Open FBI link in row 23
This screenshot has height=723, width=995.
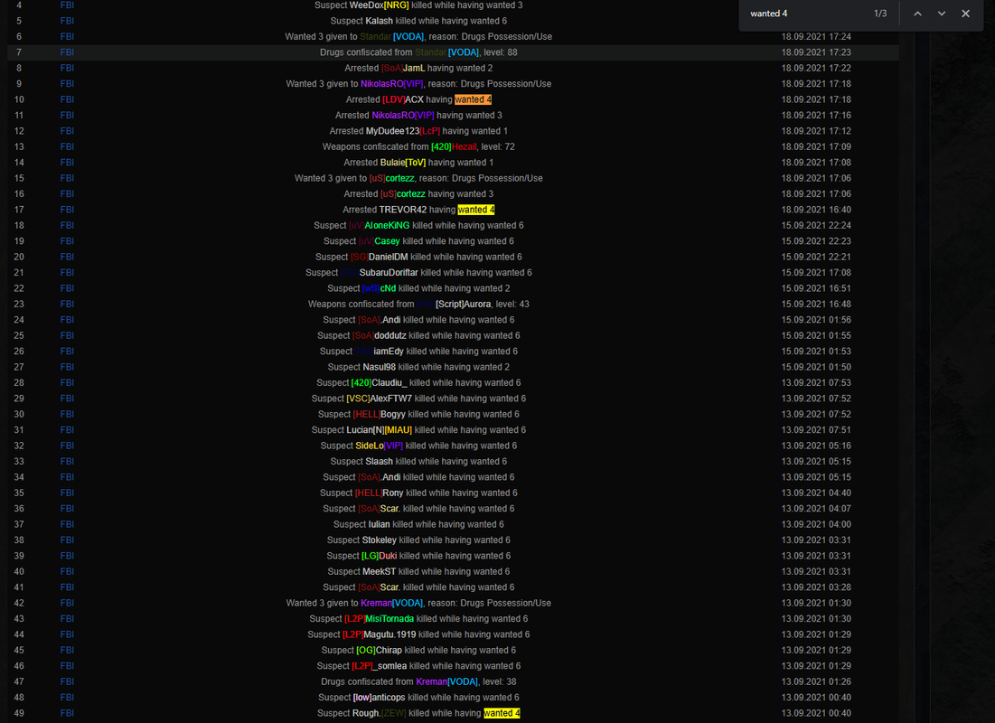[67, 304]
